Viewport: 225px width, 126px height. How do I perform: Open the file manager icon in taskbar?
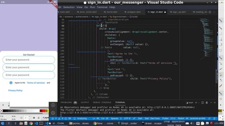point(21,123)
